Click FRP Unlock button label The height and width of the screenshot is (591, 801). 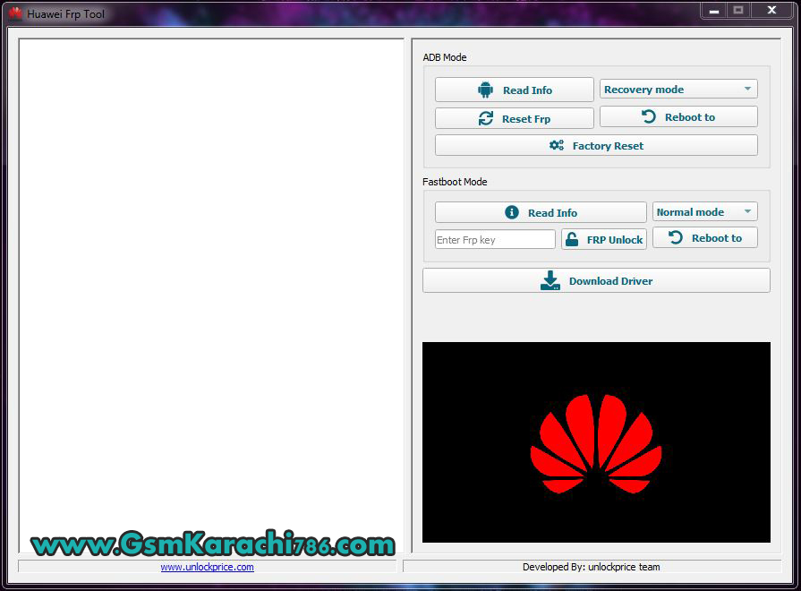[615, 240]
